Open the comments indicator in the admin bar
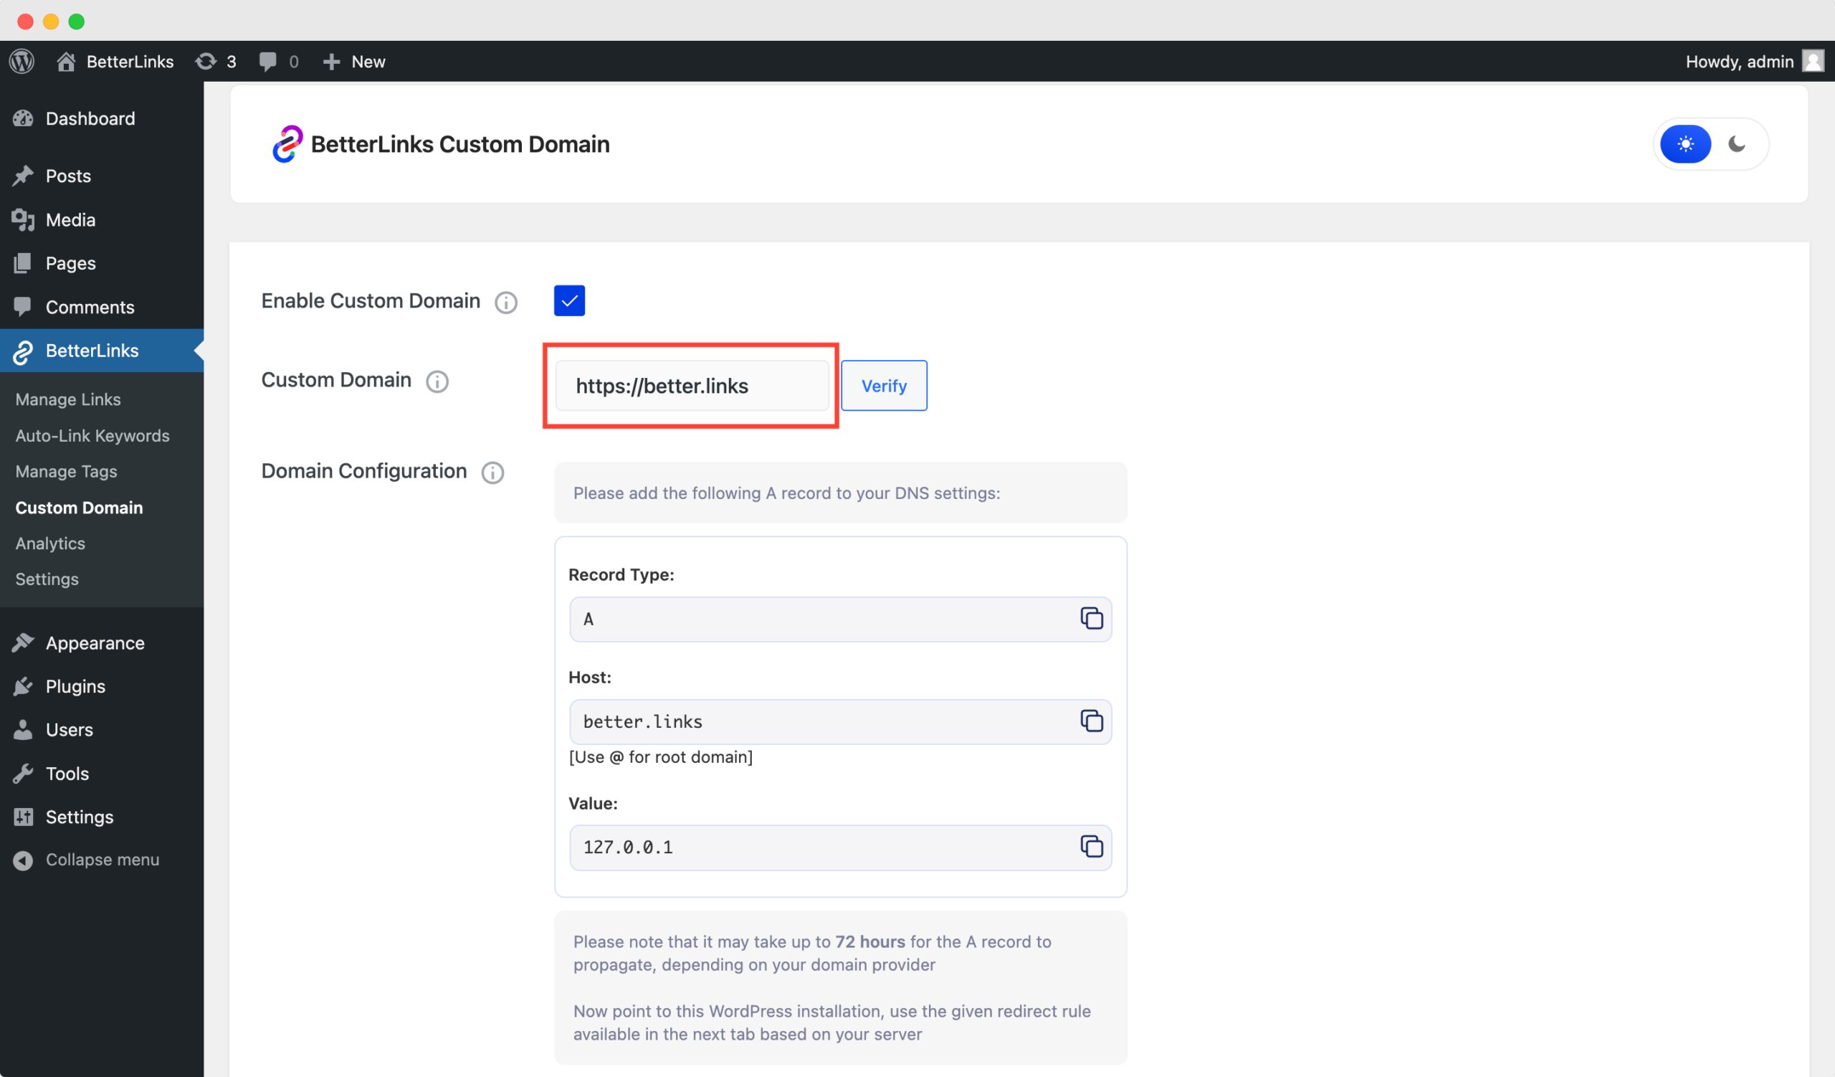1835x1077 pixels. (277, 61)
